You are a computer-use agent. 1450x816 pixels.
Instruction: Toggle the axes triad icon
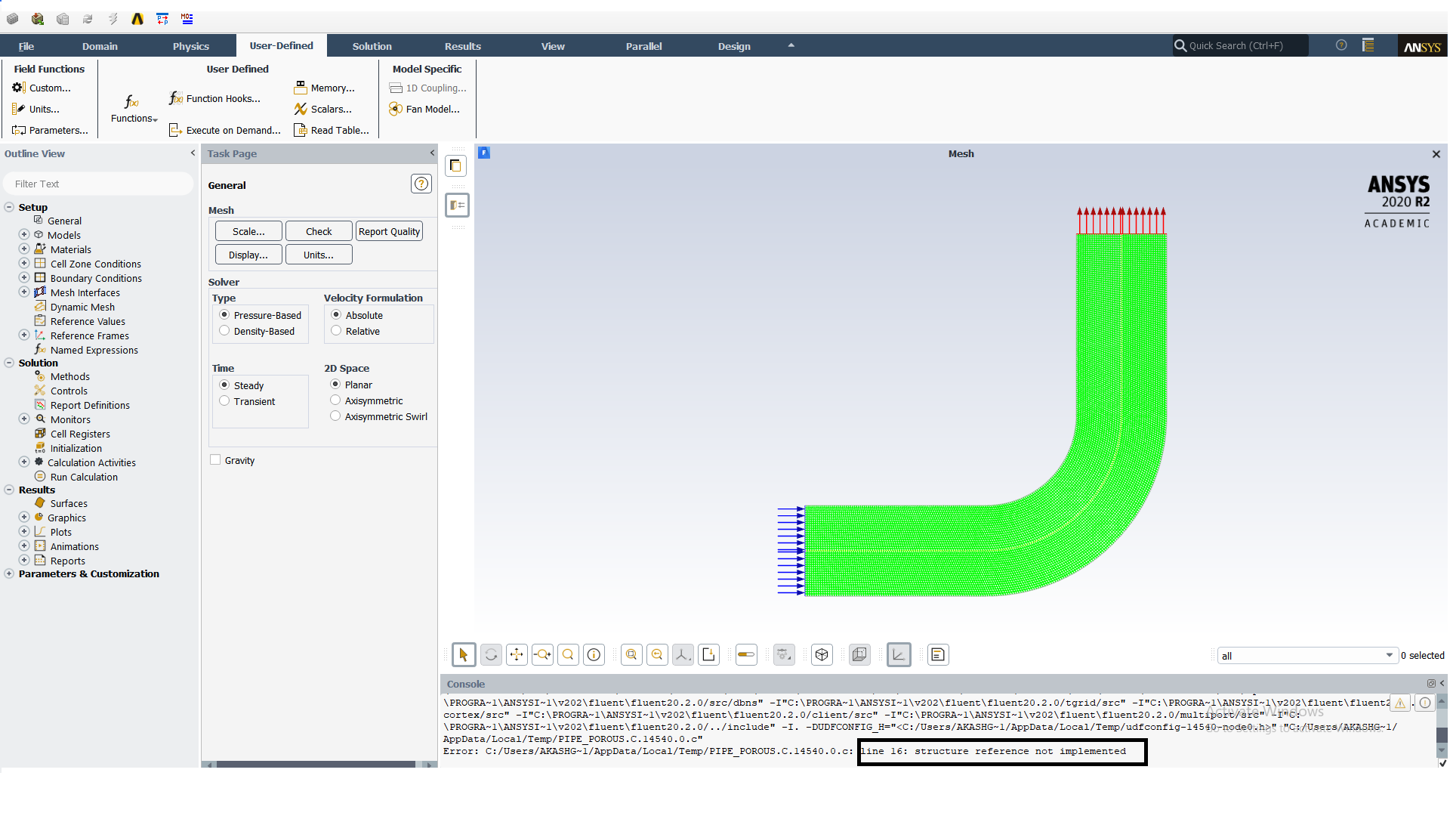pyautogui.click(x=899, y=655)
